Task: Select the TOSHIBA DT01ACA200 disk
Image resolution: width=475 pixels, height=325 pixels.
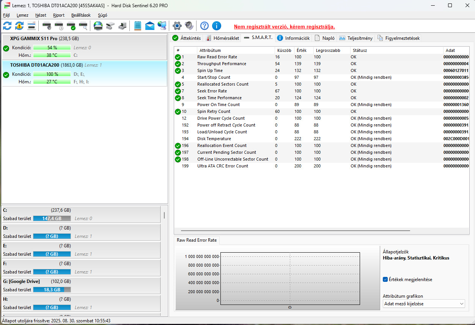Action: click(x=84, y=73)
